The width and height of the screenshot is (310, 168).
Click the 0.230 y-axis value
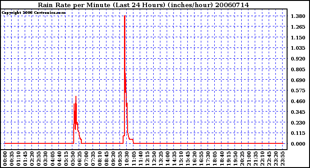[298, 123]
